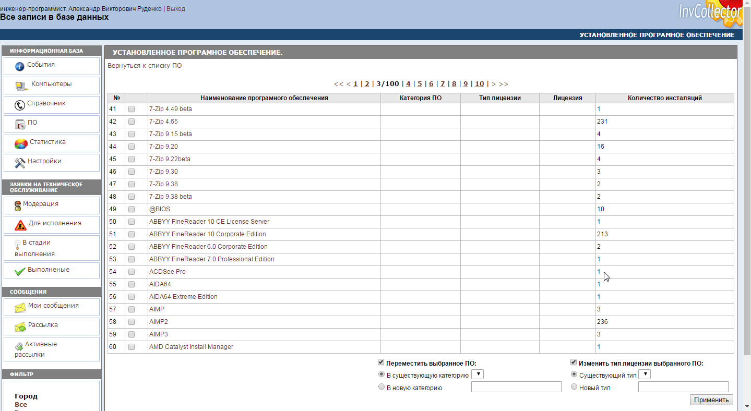Uncheck Переместить выбранное ПО checkbox
Viewport: 751px width, 411px height.
(x=381, y=362)
